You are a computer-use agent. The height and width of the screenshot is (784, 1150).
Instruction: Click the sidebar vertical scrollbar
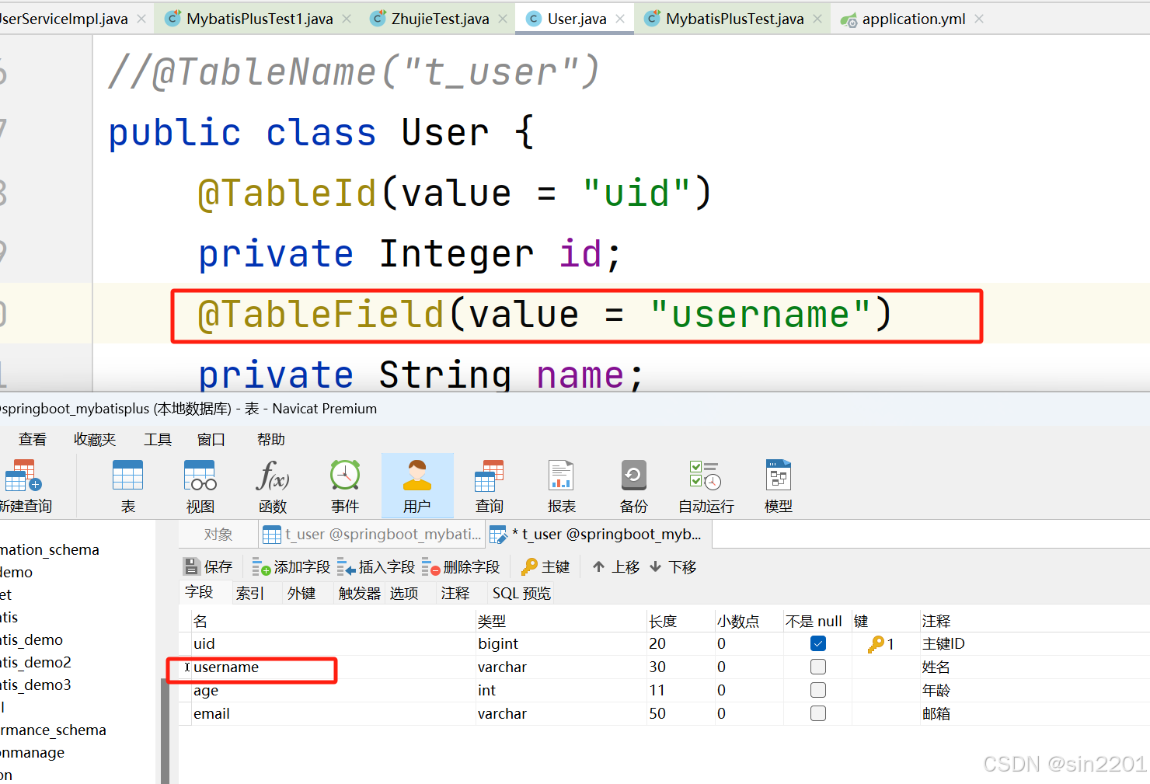pyautogui.click(x=164, y=730)
